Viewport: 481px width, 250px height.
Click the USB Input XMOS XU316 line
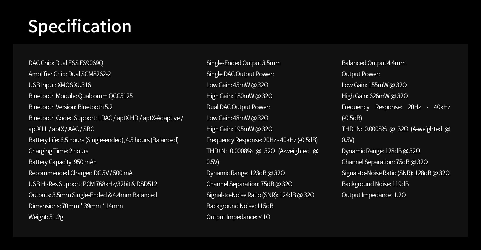point(60,85)
